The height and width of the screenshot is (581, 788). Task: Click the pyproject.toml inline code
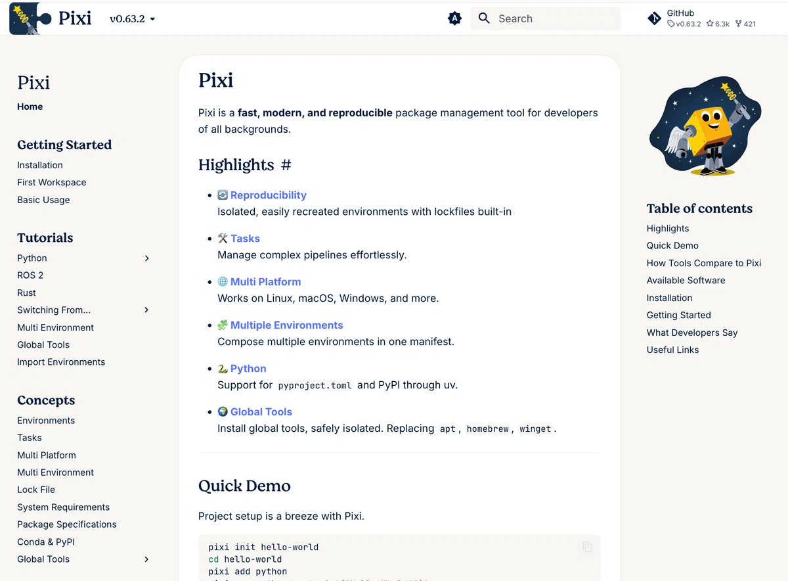[315, 386]
